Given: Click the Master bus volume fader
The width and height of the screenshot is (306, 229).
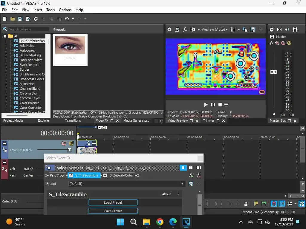Looking at the screenshot, I should (x=274, y=72).
